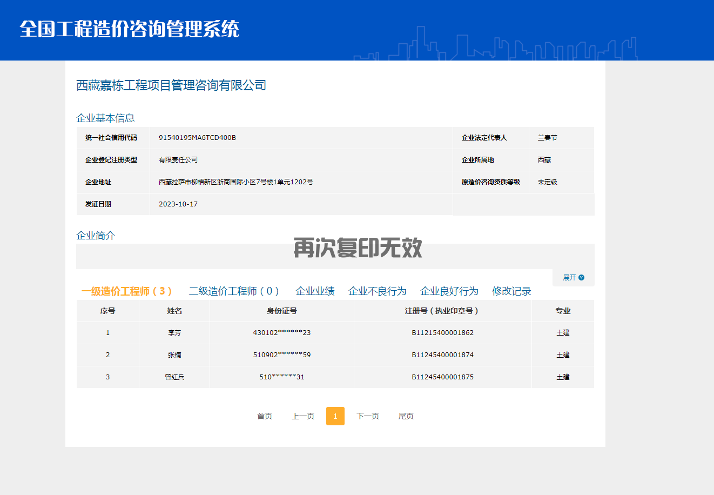
Task: Click the company name 西藏嘉栋工程项目管理咨询有限公司
Action: [171, 85]
